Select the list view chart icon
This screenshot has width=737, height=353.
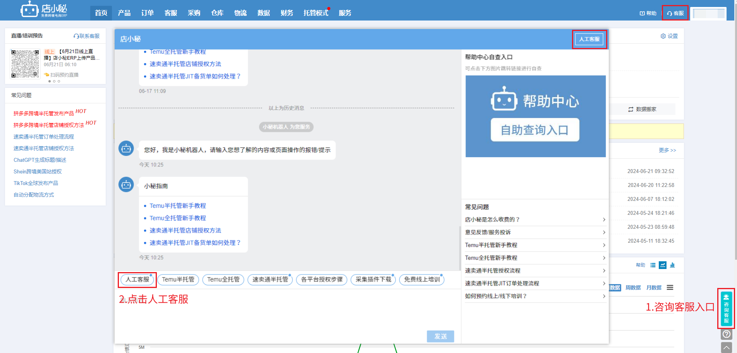tap(653, 265)
